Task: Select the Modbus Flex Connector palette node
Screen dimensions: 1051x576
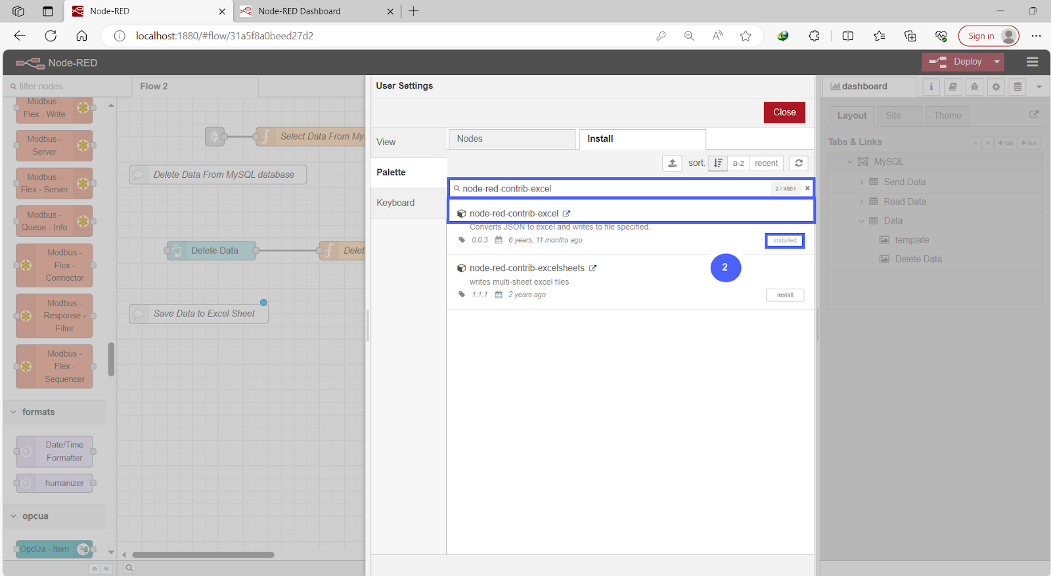Action: 55,265
